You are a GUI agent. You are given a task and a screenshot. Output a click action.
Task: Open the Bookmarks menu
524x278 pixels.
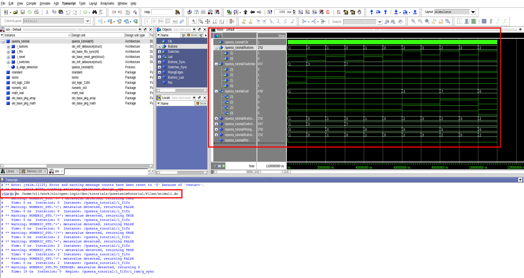point(107,3)
